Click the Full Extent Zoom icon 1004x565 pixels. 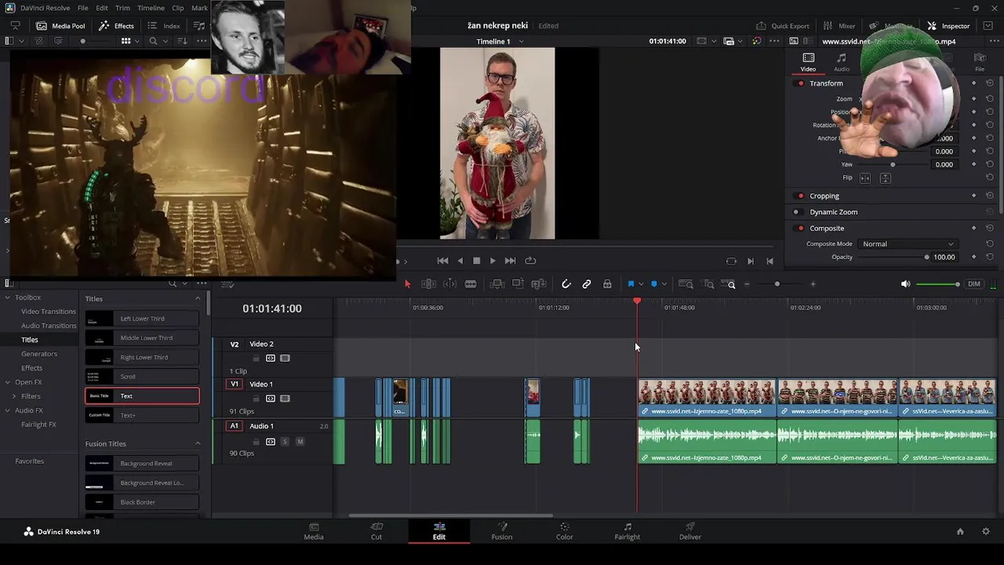tap(686, 284)
